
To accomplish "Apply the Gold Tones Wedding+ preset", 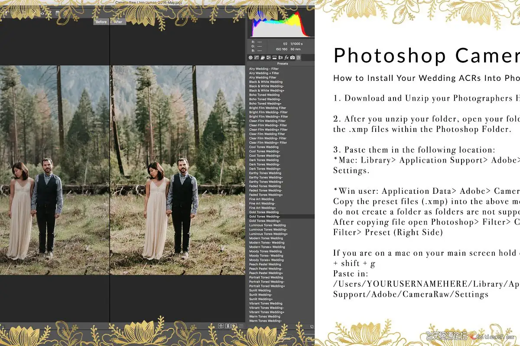I will click(265, 221).
